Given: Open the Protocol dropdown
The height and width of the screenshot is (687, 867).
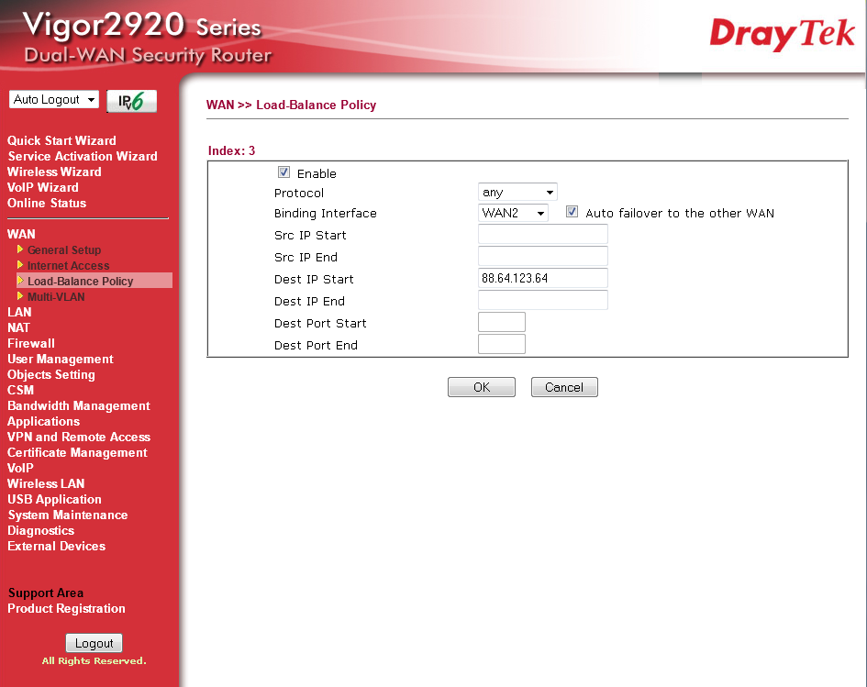Looking at the screenshot, I should tap(517, 192).
